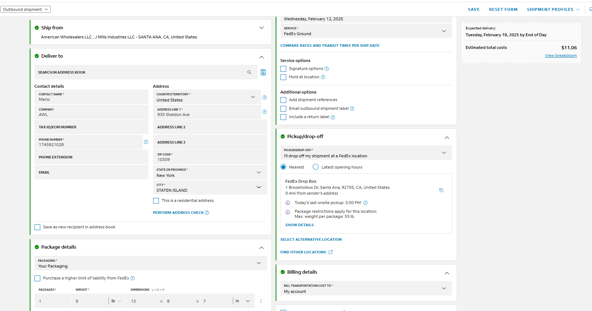Open Outbound shipment type dropdown

pos(25,9)
